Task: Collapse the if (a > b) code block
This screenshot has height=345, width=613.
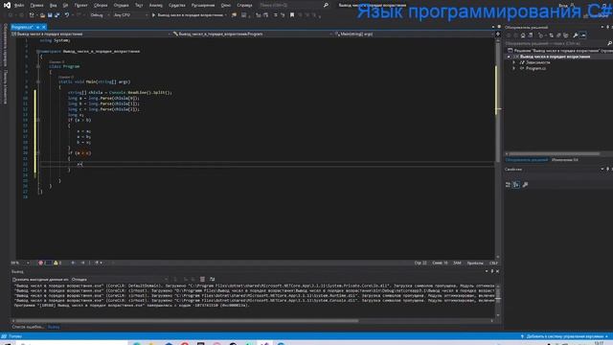Action: click(38, 120)
